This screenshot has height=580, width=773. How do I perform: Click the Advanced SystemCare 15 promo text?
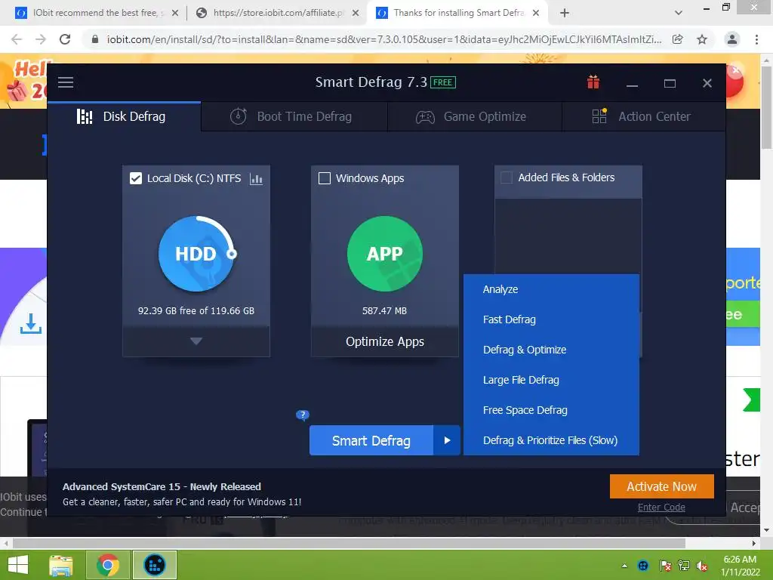pyautogui.click(x=162, y=487)
